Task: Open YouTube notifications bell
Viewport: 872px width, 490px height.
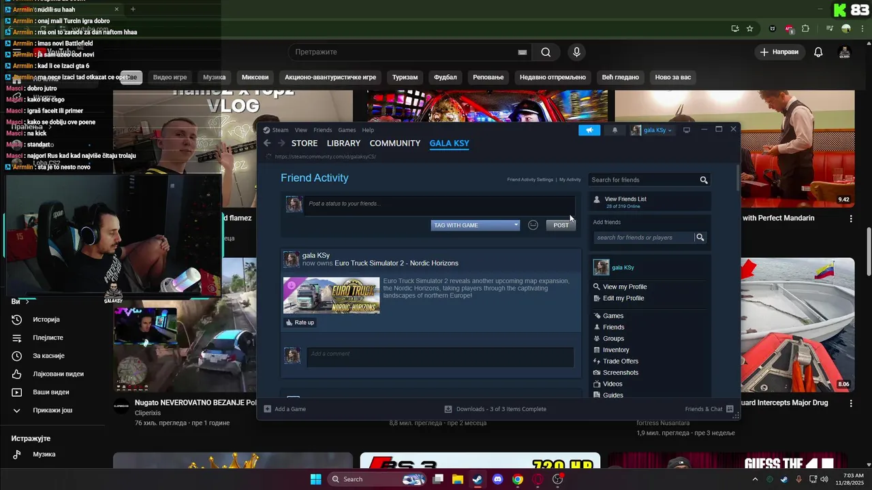Action: pyautogui.click(x=818, y=52)
